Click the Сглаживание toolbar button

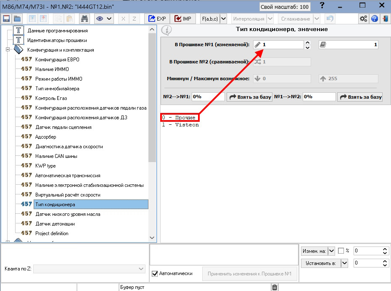pos(296,18)
